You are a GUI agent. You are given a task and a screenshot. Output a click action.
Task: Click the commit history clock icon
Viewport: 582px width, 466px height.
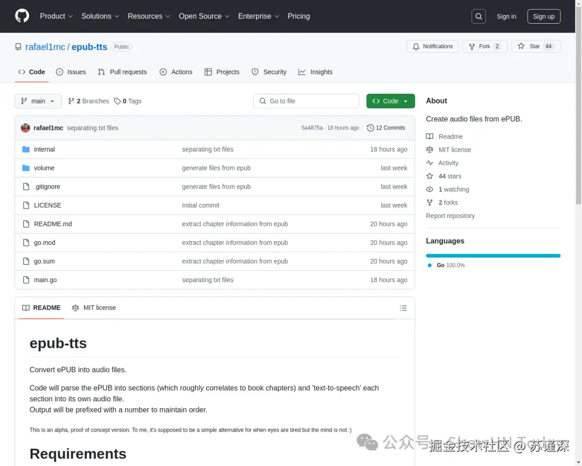[x=370, y=128]
